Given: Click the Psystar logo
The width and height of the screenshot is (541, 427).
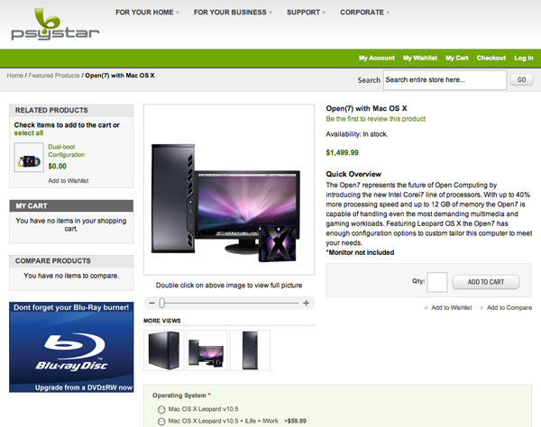Looking at the screenshot, I should coord(55,24).
